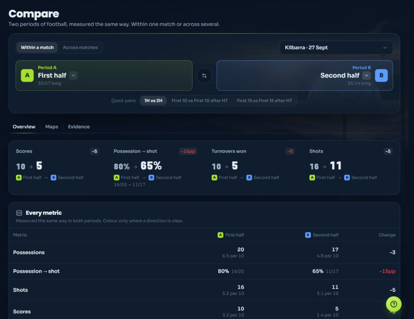414x319 pixels.
Task: Open the Kilbarra · 27 Sept match dropdown
Action: [336, 47]
